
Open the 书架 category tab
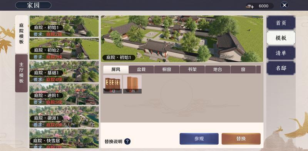pyautogui.click(x=192, y=70)
